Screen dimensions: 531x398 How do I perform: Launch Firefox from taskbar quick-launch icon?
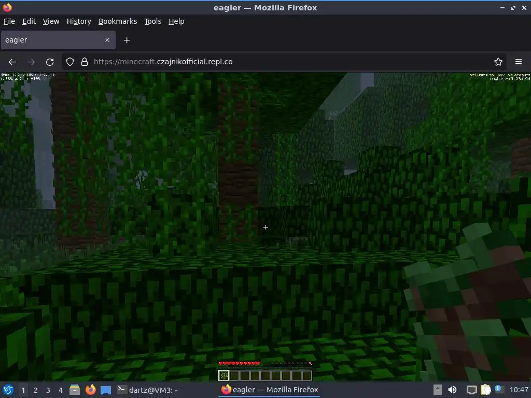[x=90, y=390]
